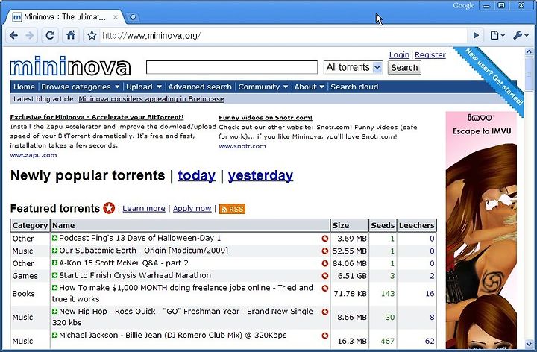Click the Featured torrents red star icon
Screen dimensions: 537x352
[x=109, y=208]
